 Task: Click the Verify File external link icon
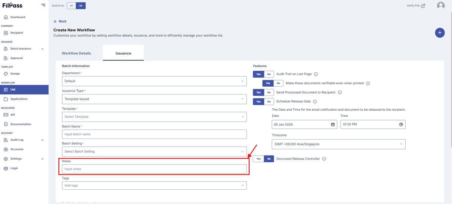point(423,6)
